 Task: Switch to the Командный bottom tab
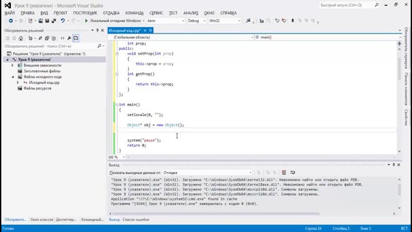tap(92, 220)
